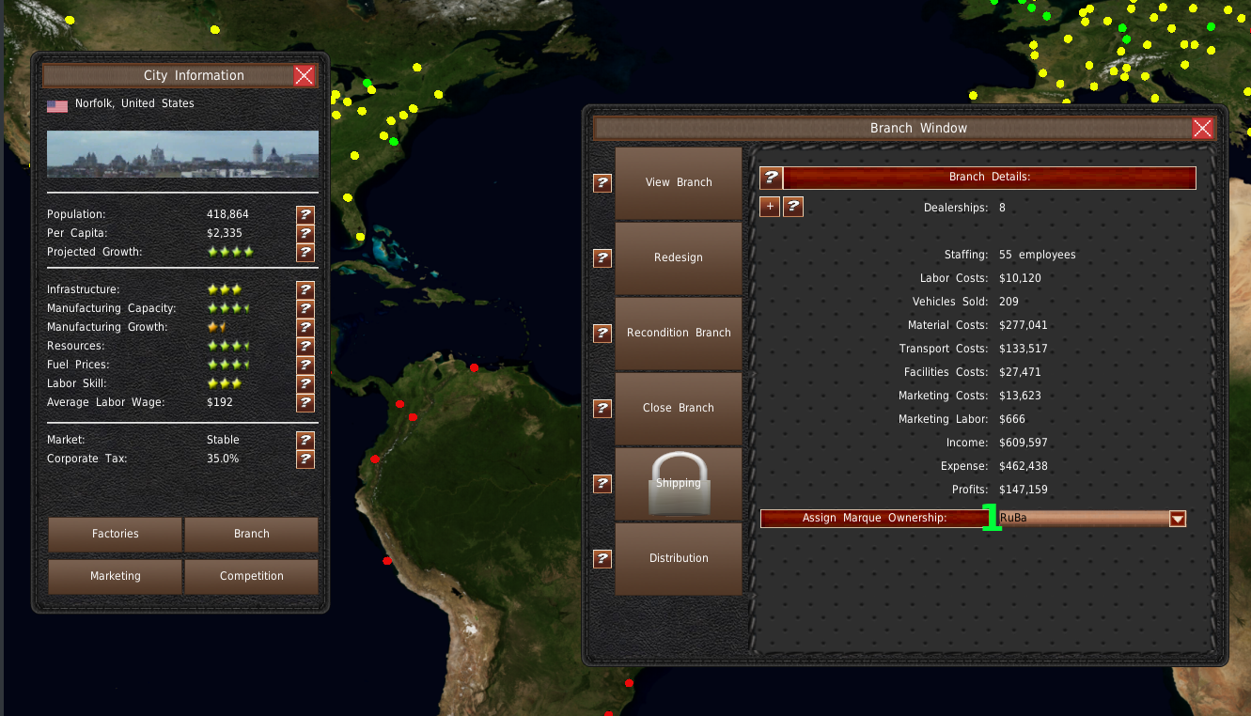Click help icon beside Corporate Tax

305,459
